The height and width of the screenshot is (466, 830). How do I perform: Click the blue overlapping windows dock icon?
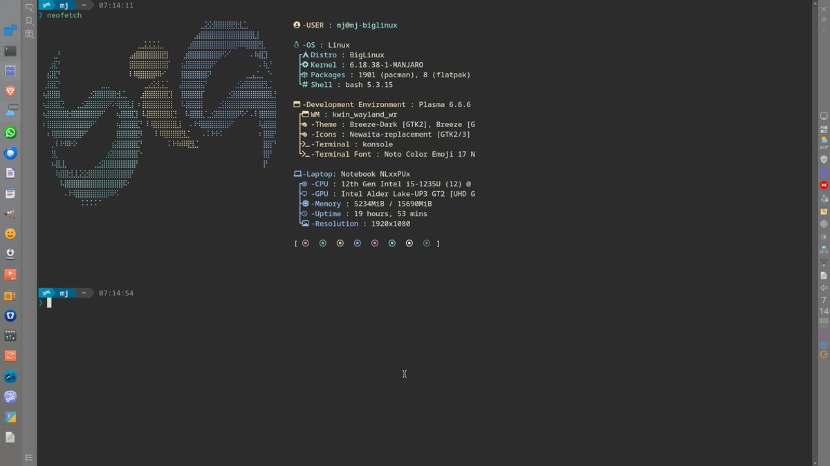point(10,30)
